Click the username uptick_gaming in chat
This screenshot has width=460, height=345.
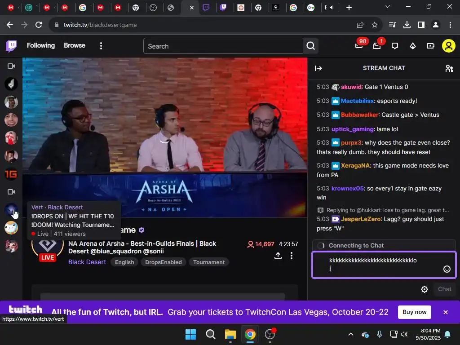[x=353, y=129]
